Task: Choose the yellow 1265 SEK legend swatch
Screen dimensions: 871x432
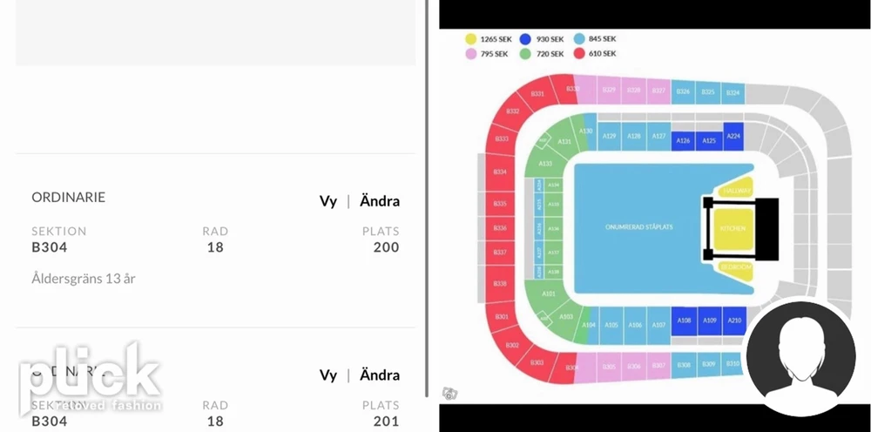Action: 470,39
